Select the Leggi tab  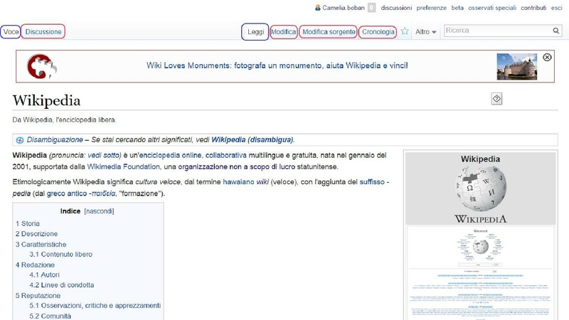pyautogui.click(x=255, y=32)
